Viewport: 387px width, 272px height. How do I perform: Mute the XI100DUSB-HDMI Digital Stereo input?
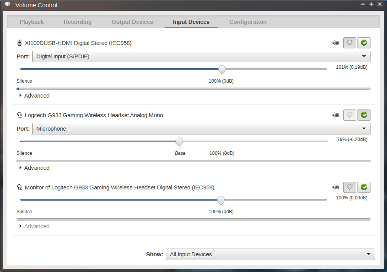pos(336,43)
